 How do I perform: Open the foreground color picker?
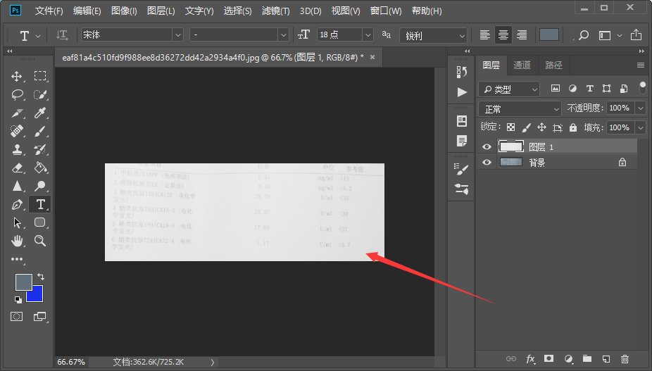tap(23, 282)
